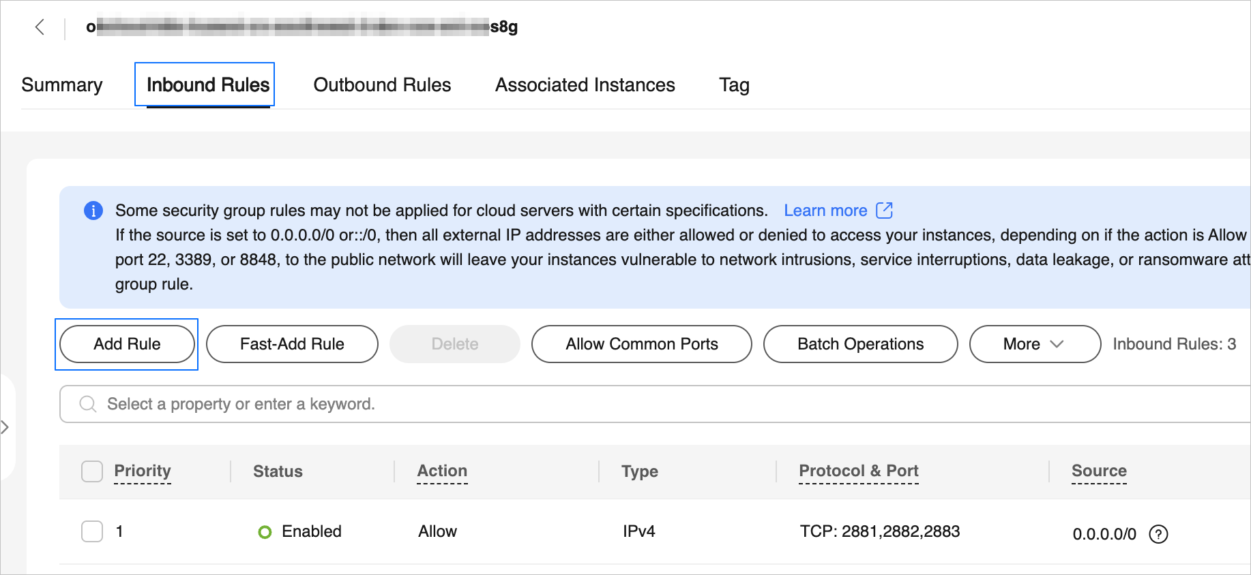Follow the Learn more link
The width and height of the screenshot is (1251, 575).
point(825,211)
